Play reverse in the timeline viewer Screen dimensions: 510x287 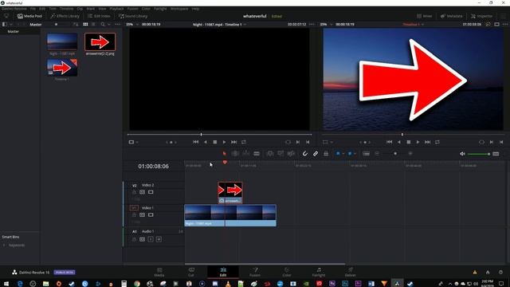[x=399, y=142]
